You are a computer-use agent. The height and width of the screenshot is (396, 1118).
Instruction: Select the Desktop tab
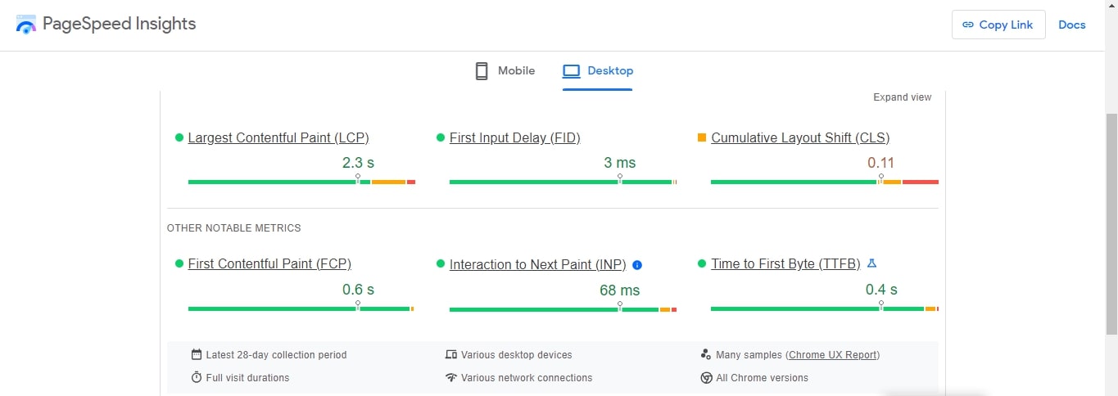(x=597, y=70)
